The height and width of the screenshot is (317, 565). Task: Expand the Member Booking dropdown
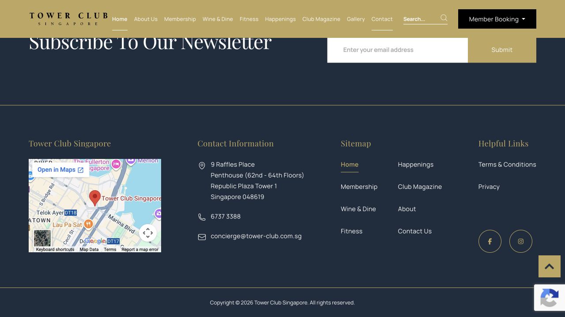click(497, 19)
